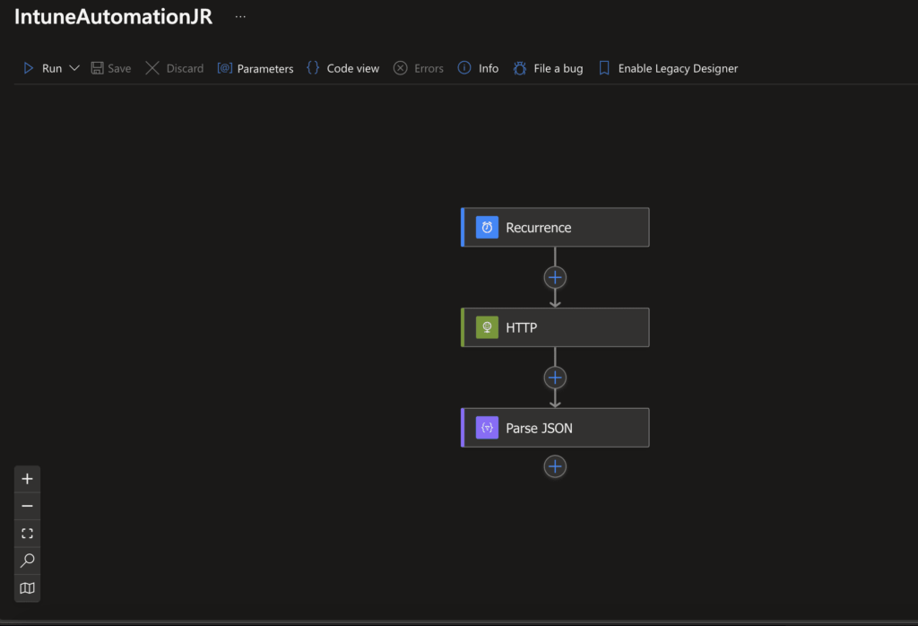Viewport: 918px width, 626px height.
Task: Expand the Recurrence trigger card
Action: tap(554, 227)
